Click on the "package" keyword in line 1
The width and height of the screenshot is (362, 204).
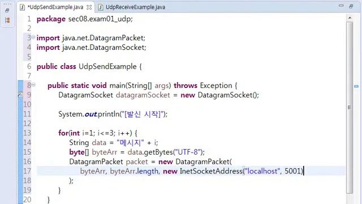pyautogui.click(x=51, y=19)
